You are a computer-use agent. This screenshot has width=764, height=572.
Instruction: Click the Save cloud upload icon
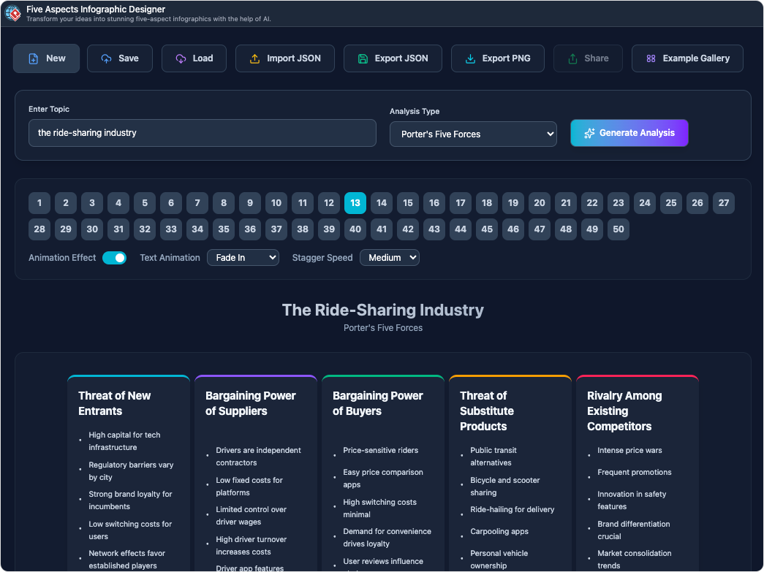click(107, 58)
